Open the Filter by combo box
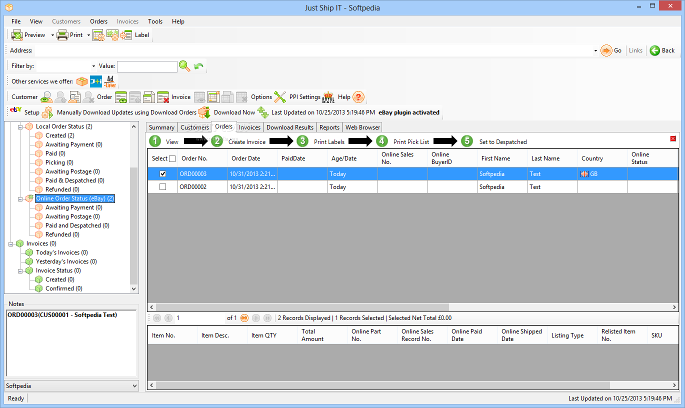This screenshot has width=685, height=408. [66, 66]
